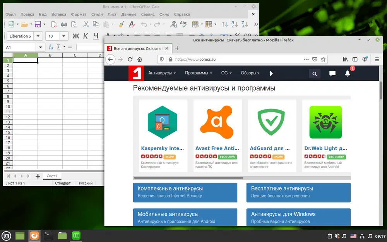Open the Вставка menu in Calc
Image resolution: width=387 pixels, height=242 pixels.
click(x=59, y=14)
